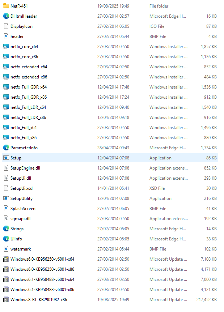
Task: Select the DLL icon for SetupUi.dll
Action: (6, 178)
